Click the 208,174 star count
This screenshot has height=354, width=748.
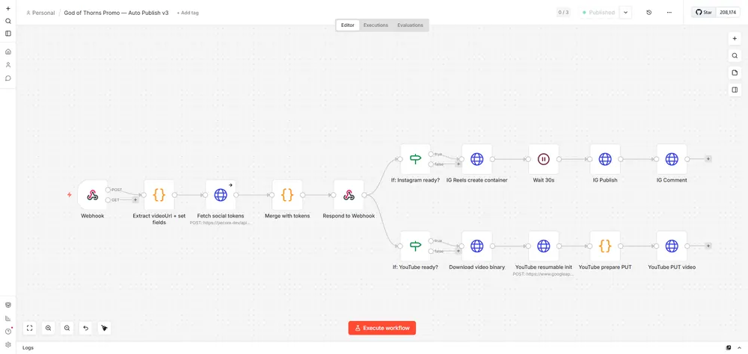729,13
